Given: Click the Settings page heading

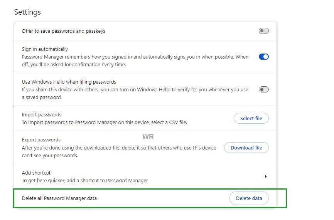Looking at the screenshot, I should [27, 12].
